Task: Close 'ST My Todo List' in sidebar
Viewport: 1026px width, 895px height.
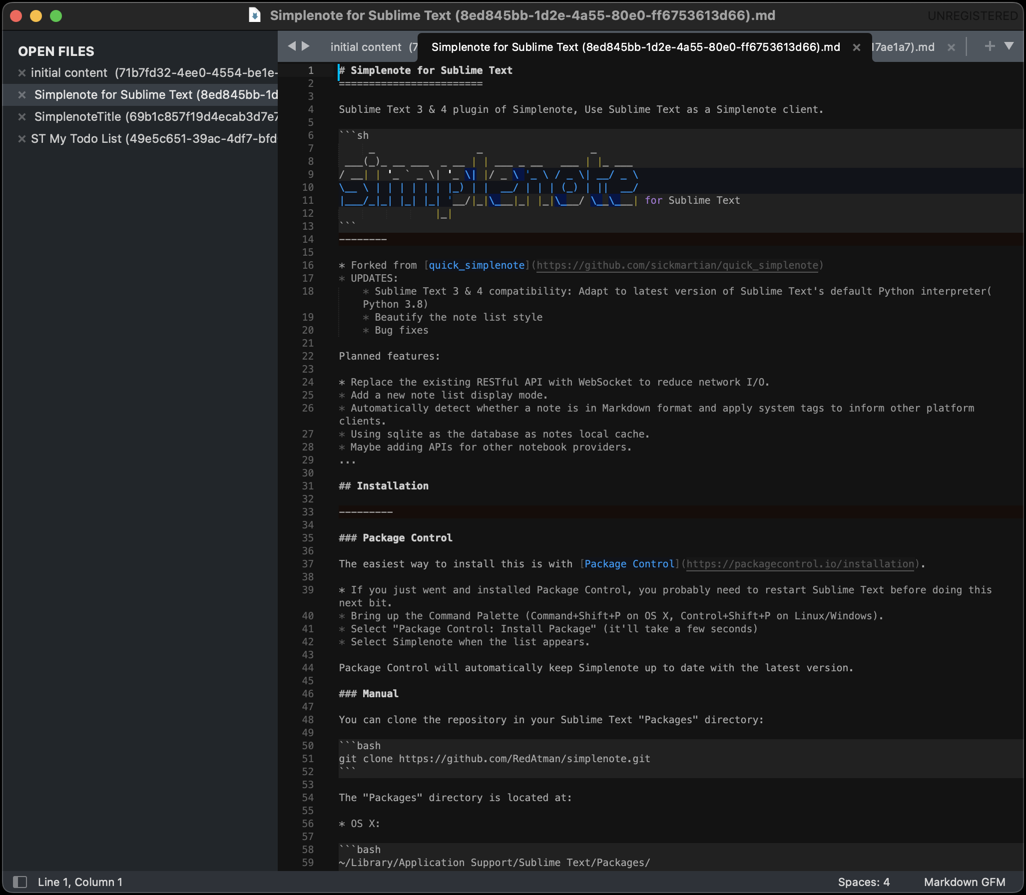Action: point(22,139)
